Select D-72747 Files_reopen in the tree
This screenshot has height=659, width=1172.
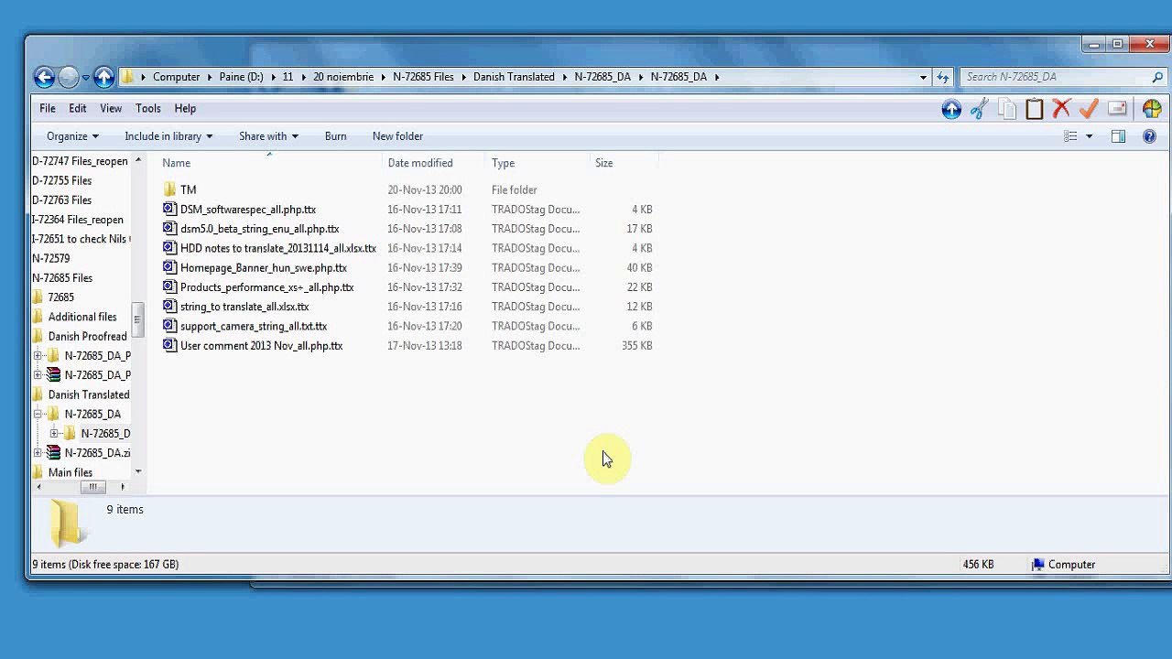(x=80, y=161)
